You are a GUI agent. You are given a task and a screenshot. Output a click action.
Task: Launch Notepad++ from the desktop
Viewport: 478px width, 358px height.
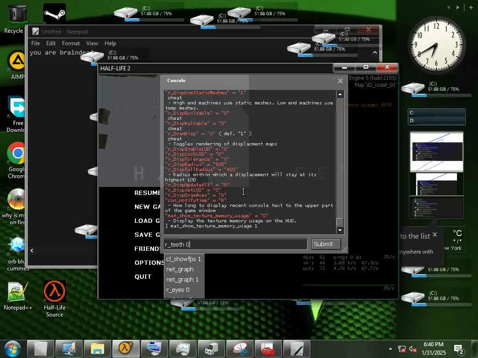pos(18,296)
